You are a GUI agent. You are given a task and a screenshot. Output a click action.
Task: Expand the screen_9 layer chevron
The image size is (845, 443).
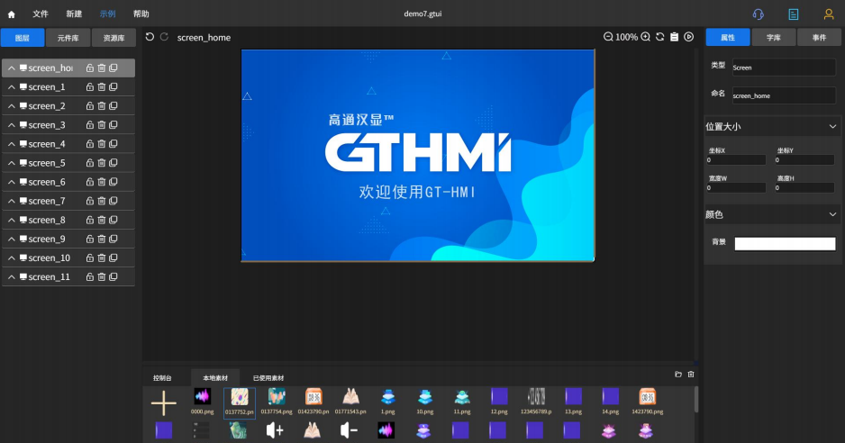pos(12,239)
